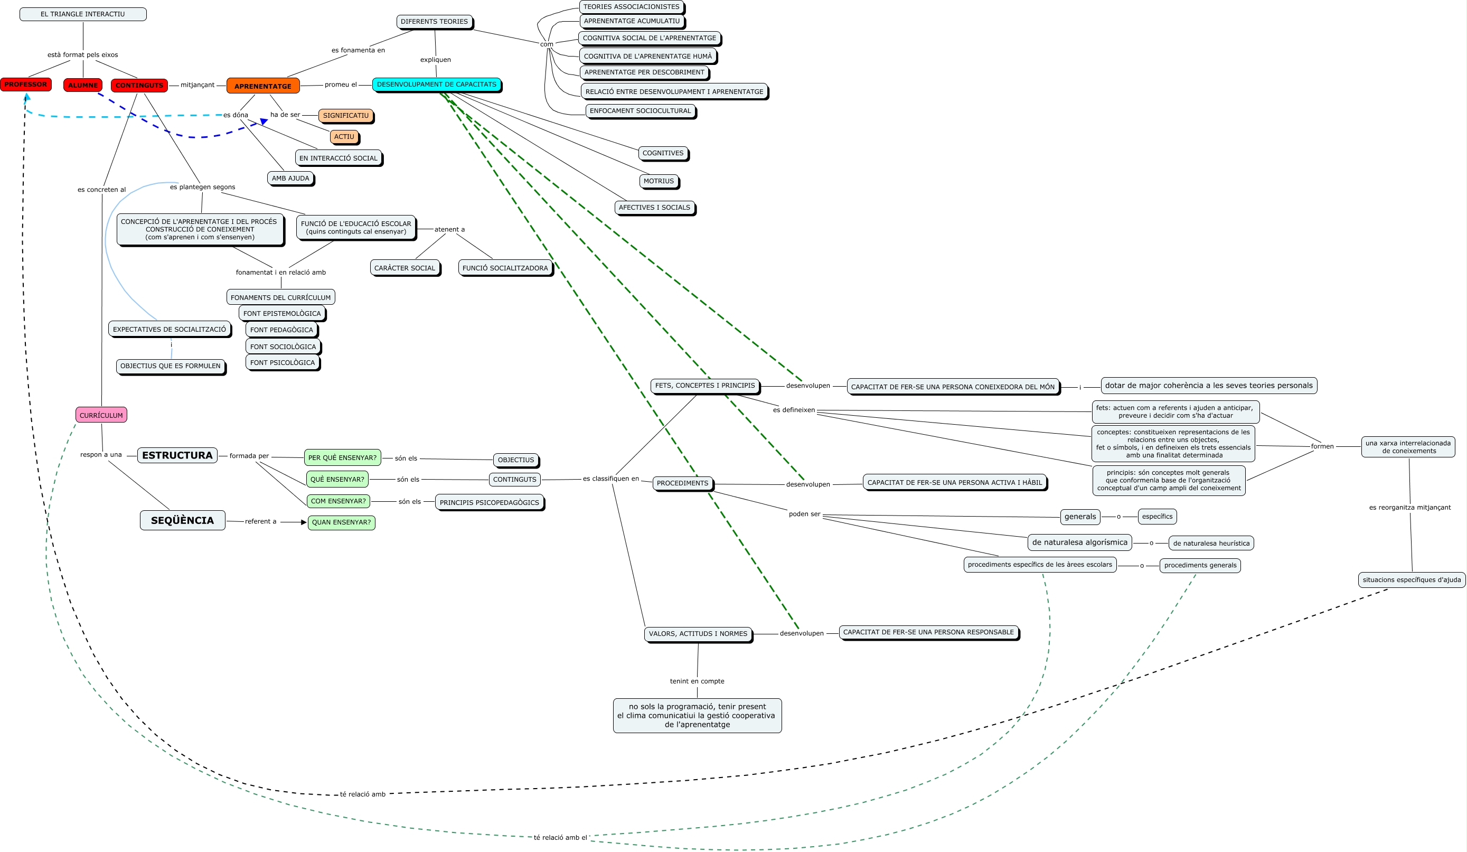This screenshot has width=1467, height=852.
Task: Click the ENFOCAMENT SOCIOCULTURAL node
Action: click(x=641, y=110)
